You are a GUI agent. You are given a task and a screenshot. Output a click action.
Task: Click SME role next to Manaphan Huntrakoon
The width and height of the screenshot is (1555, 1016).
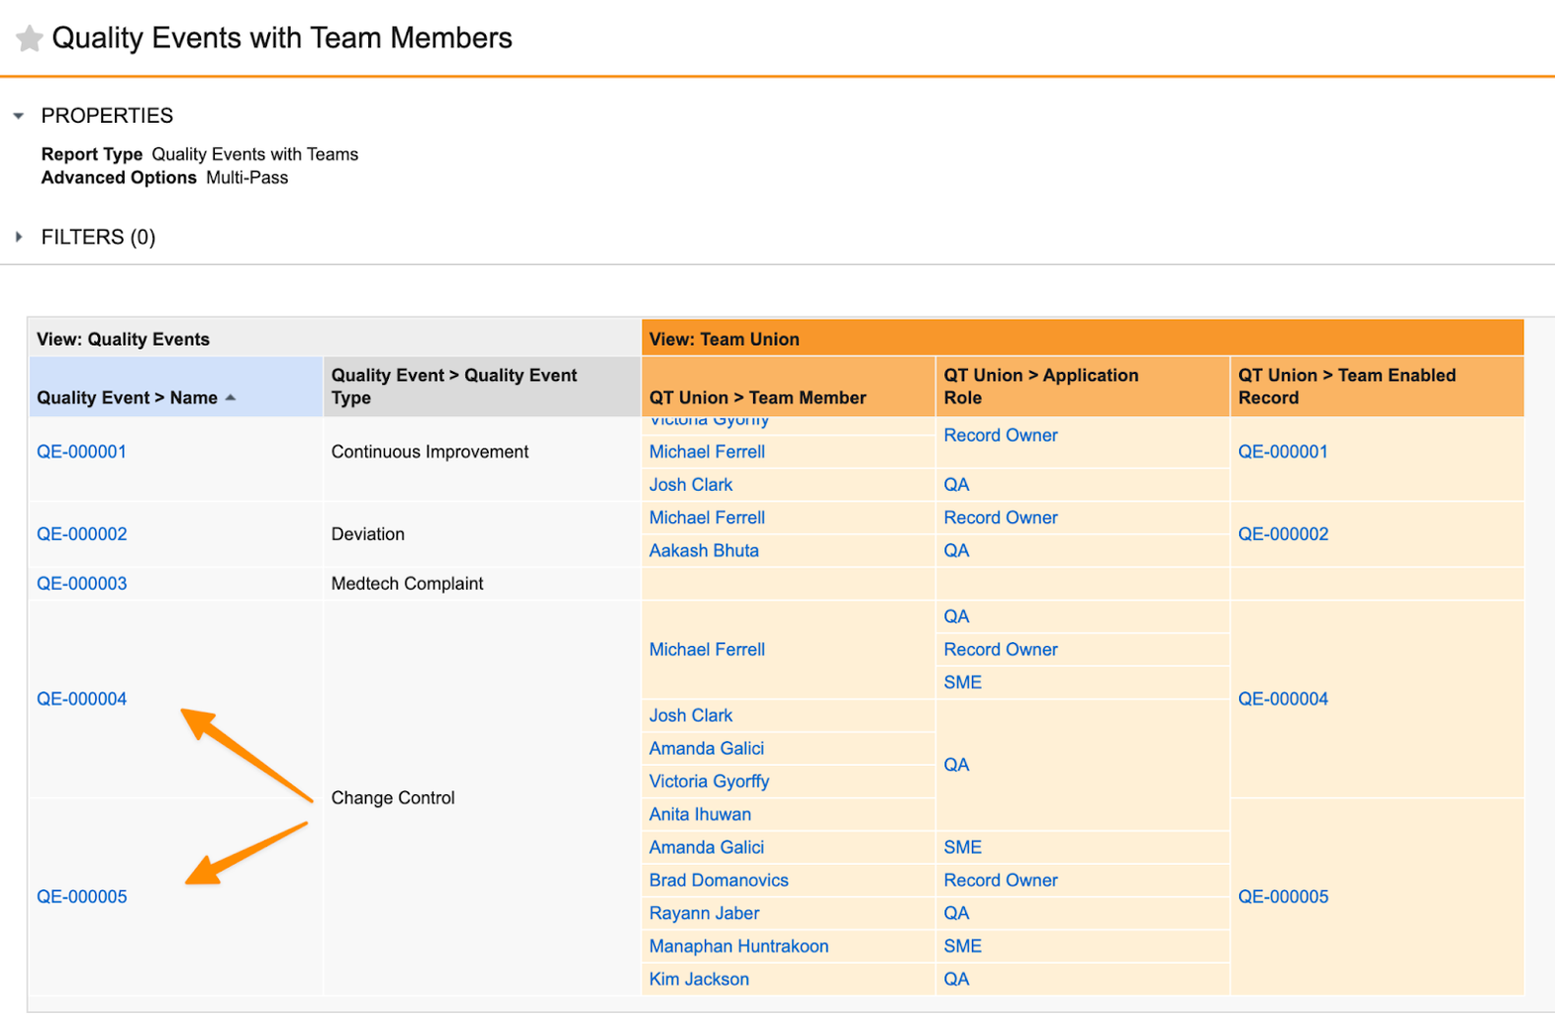pyautogui.click(x=962, y=946)
